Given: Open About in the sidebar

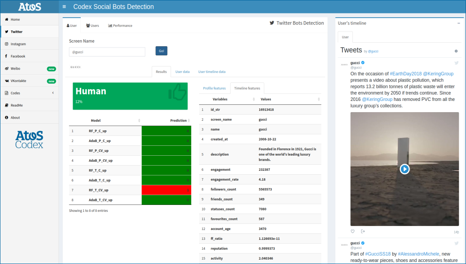Looking at the screenshot, I should point(29,118).
